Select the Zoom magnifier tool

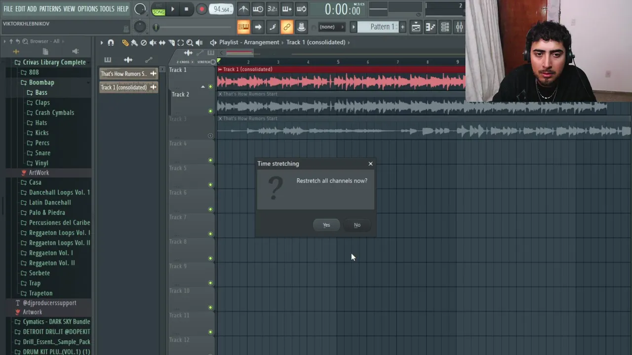pos(190,43)
